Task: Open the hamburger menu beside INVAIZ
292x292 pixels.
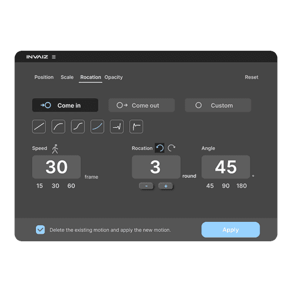Action: click(x=54, y=57)
